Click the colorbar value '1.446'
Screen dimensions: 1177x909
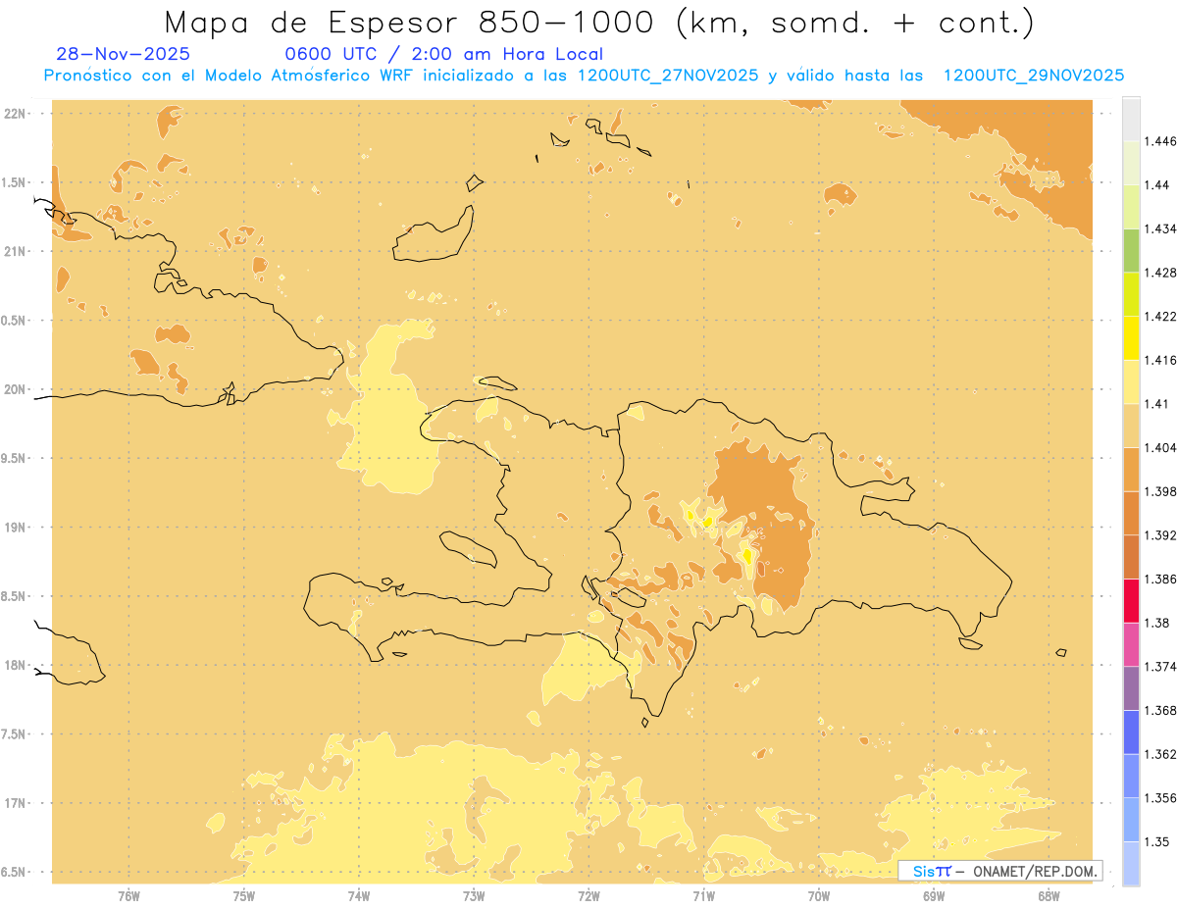pyautogui.click(x=1161, y=141)
